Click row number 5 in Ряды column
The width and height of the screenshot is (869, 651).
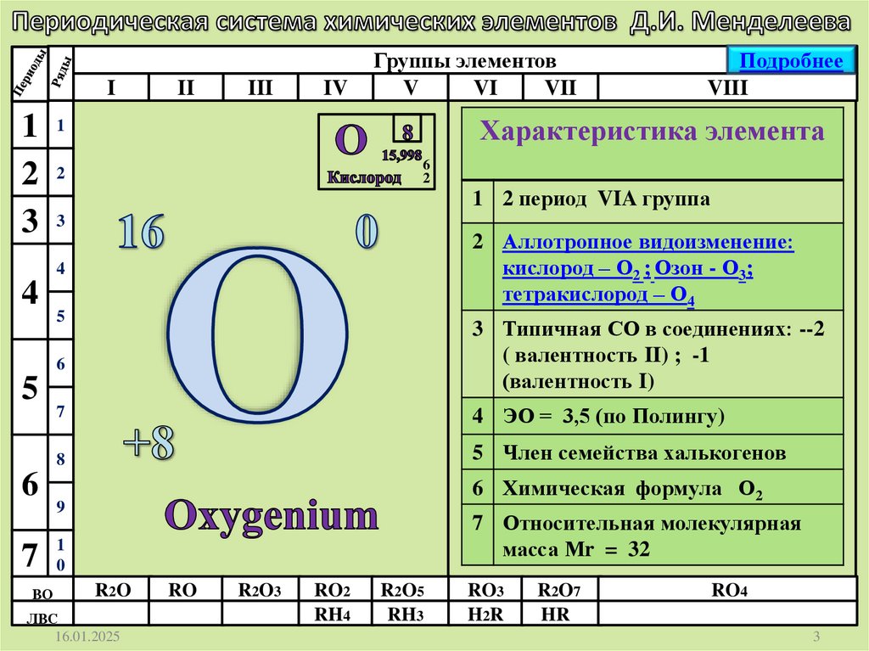click(60, 316)
